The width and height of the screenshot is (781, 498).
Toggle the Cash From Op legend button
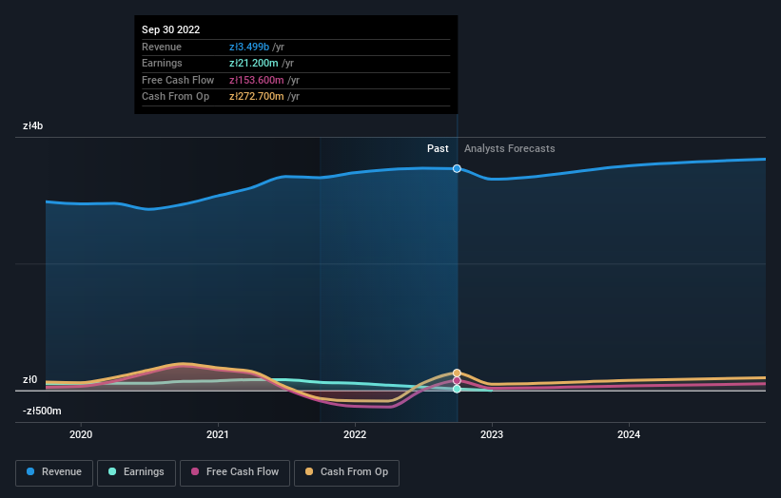(x=346, y=472)
